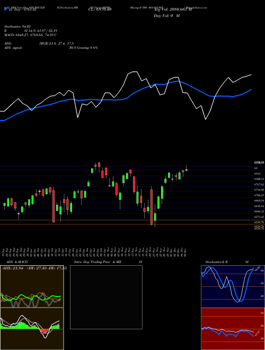The height and width of the screenshot is (350, 265).
Task: Click the '6767.62' price axis label
Action: pos(259,185)
